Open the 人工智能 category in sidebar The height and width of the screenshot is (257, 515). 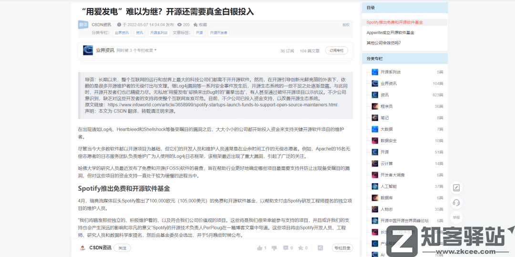pos(388,186)
